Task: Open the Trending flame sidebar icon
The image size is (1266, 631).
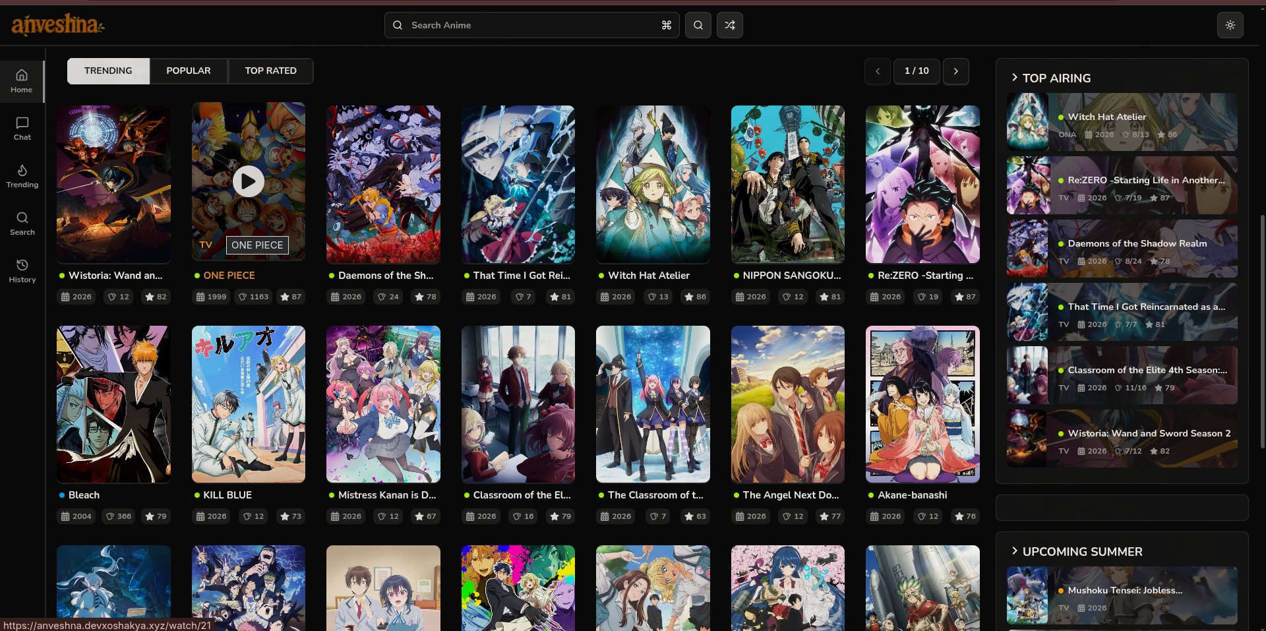Action: point(22,176)
